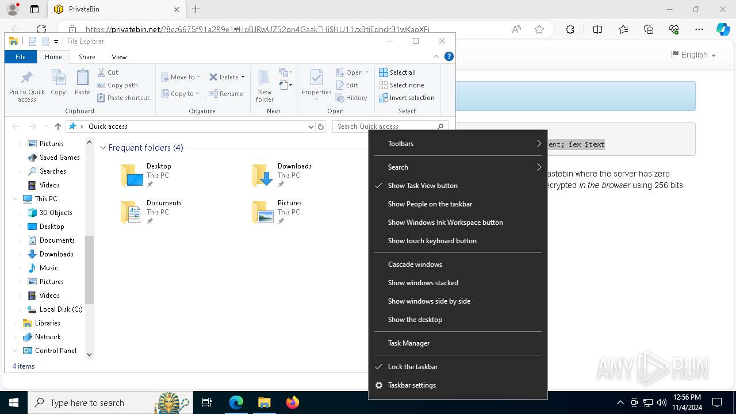Select Cascade windows menu entry

(458, 264)
